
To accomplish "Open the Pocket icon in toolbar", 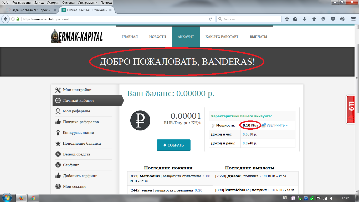I will coord(333,19).
